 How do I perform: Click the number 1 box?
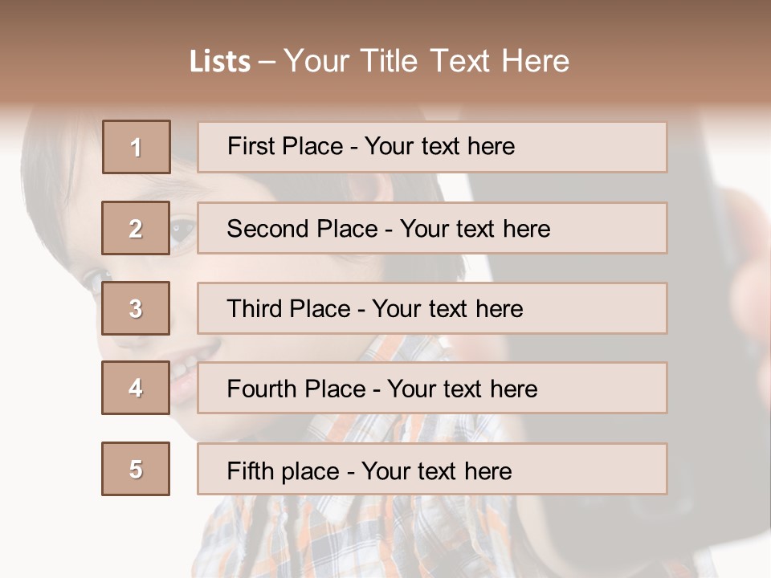tap(137, 147)
